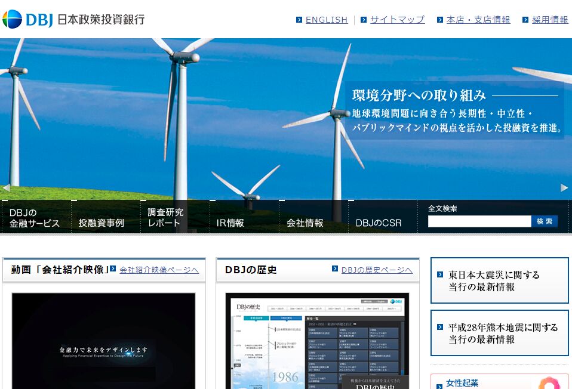The height and width of the screenshot is (389, 572).
Task: Click the arrow icon beside ENGLISH
Action: pyautogui.click(x=299, y=20)
